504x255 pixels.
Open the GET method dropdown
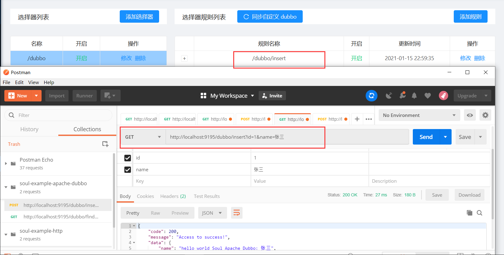coord(143,137)
